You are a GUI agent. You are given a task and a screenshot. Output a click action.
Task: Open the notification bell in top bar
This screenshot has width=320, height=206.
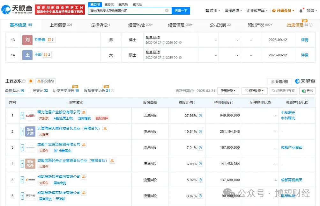click(301, 11)
